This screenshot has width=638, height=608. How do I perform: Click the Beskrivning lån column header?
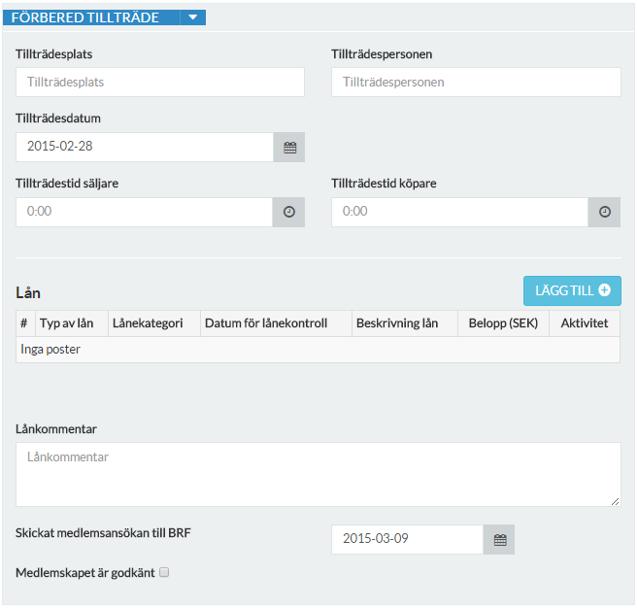click(405, 323)
